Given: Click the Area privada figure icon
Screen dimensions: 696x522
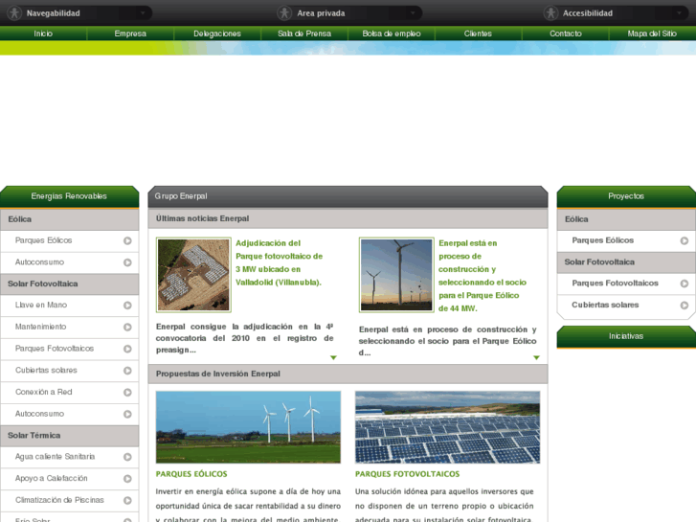Looking at the screenshot, I should tap(284, 12).
